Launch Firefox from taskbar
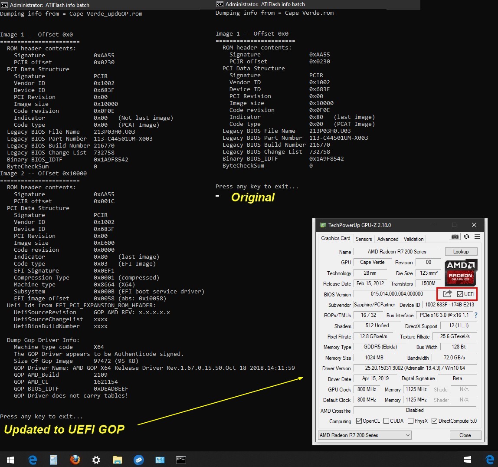498x467 pixels. pyautogui.click(x=75, y=459)
